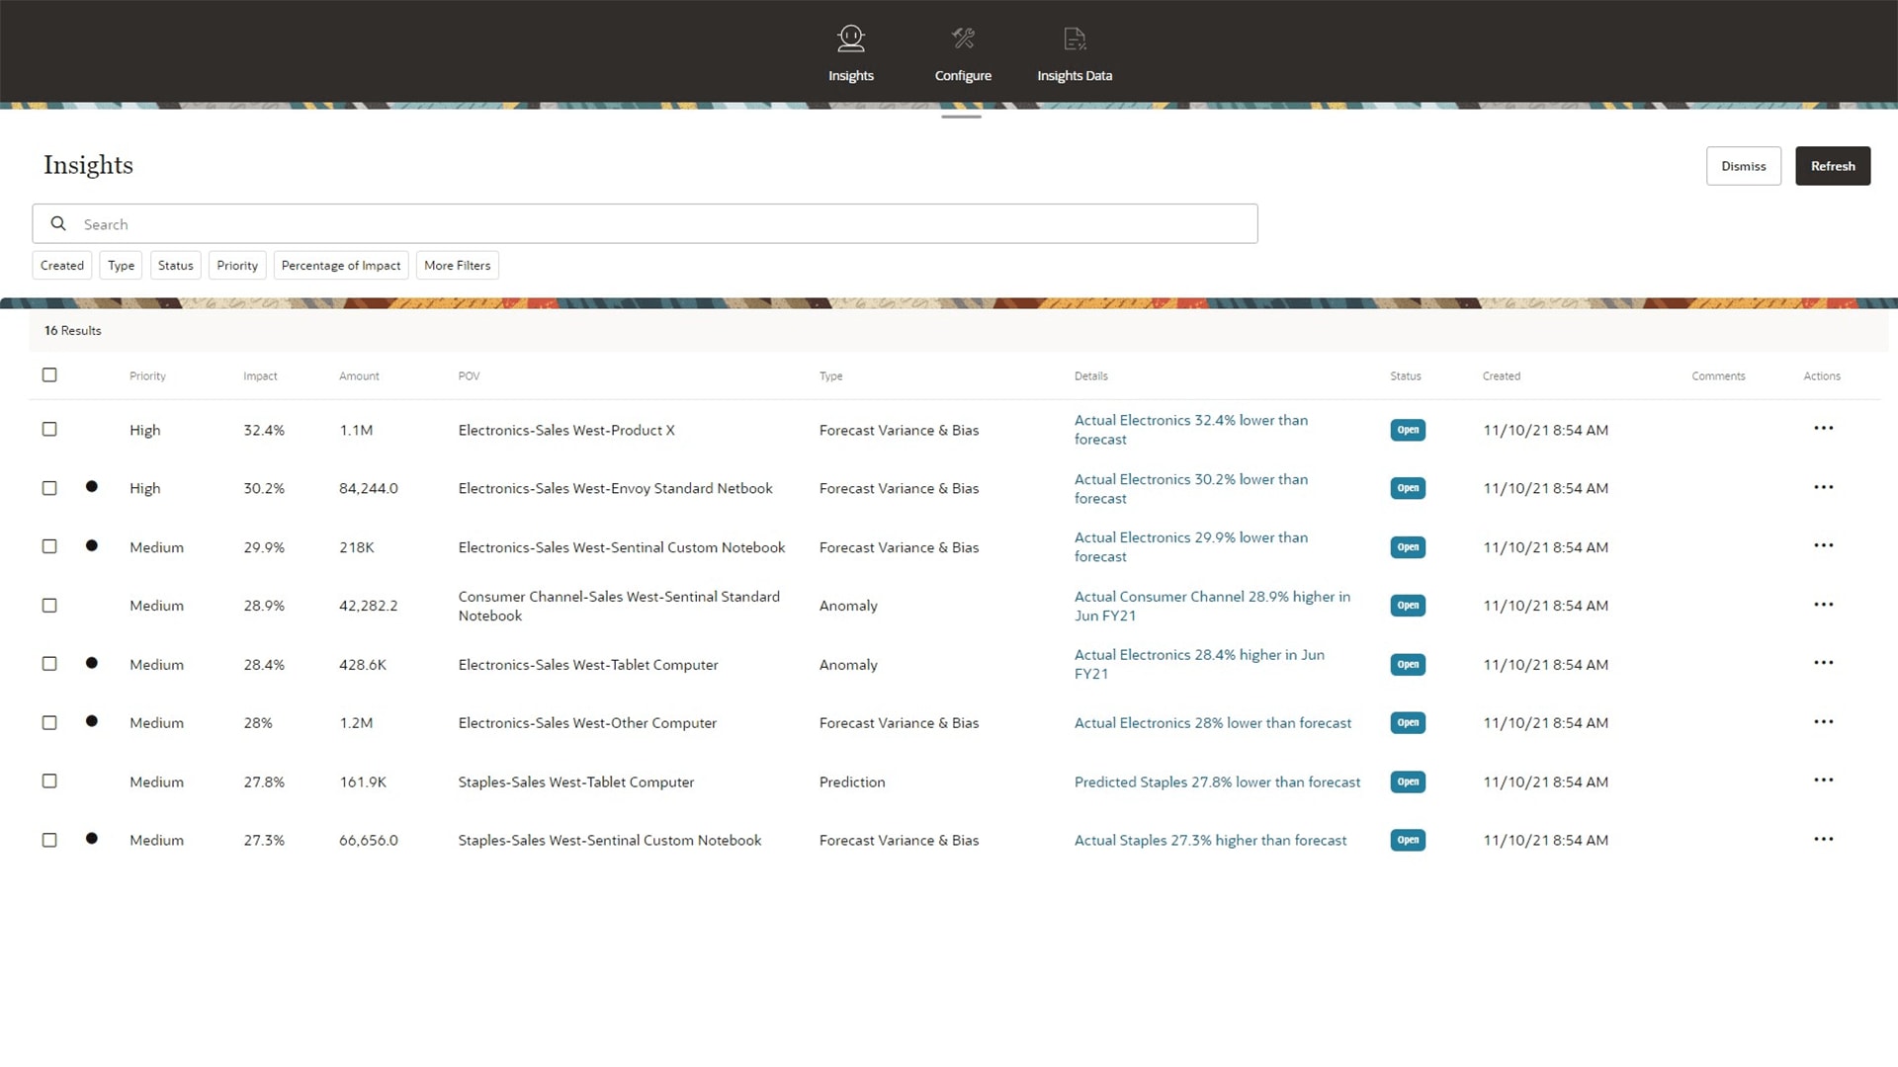Viewport: 1898px width, 1067px height.
Task: Expand the Type filter options
Action: [x=120, y=265]
